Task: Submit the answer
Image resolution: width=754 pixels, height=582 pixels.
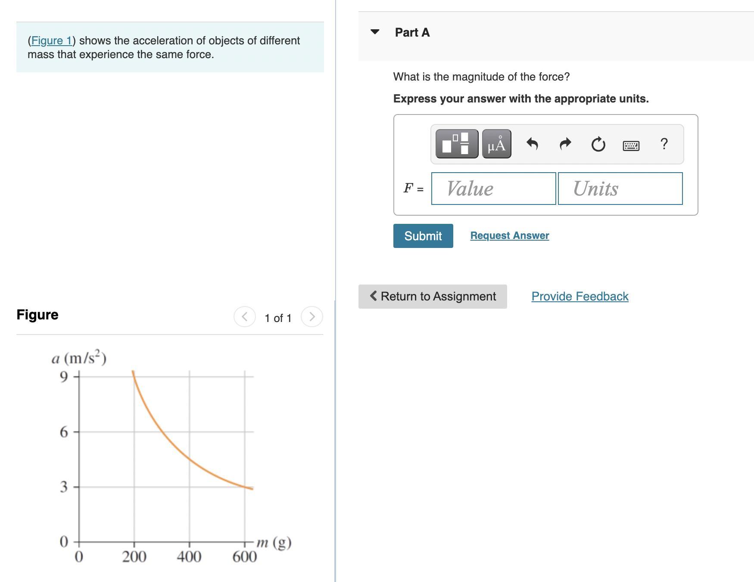Action: coord(423,236)
